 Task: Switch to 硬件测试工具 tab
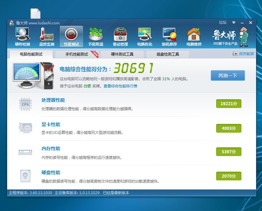122,54
